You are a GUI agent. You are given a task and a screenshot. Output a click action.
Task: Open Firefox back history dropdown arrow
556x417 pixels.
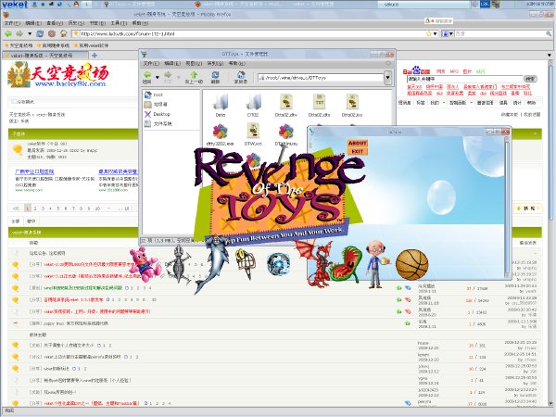(x=30, y=33)
